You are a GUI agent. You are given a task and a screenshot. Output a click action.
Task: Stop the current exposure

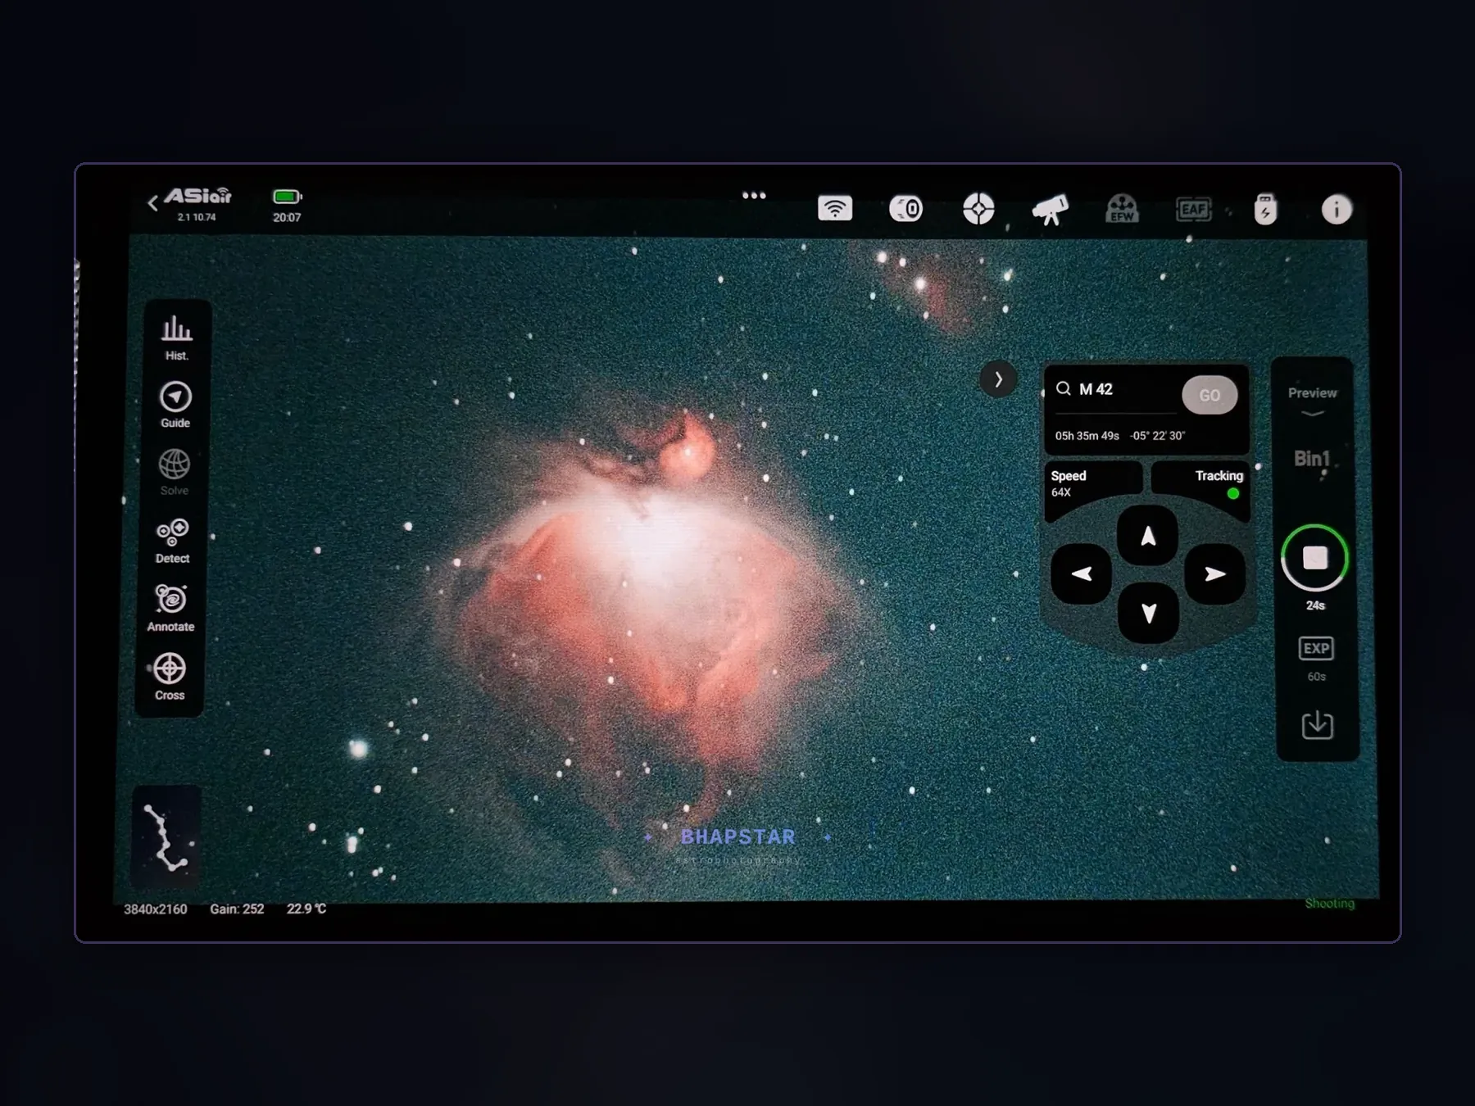click(1314, 559)
